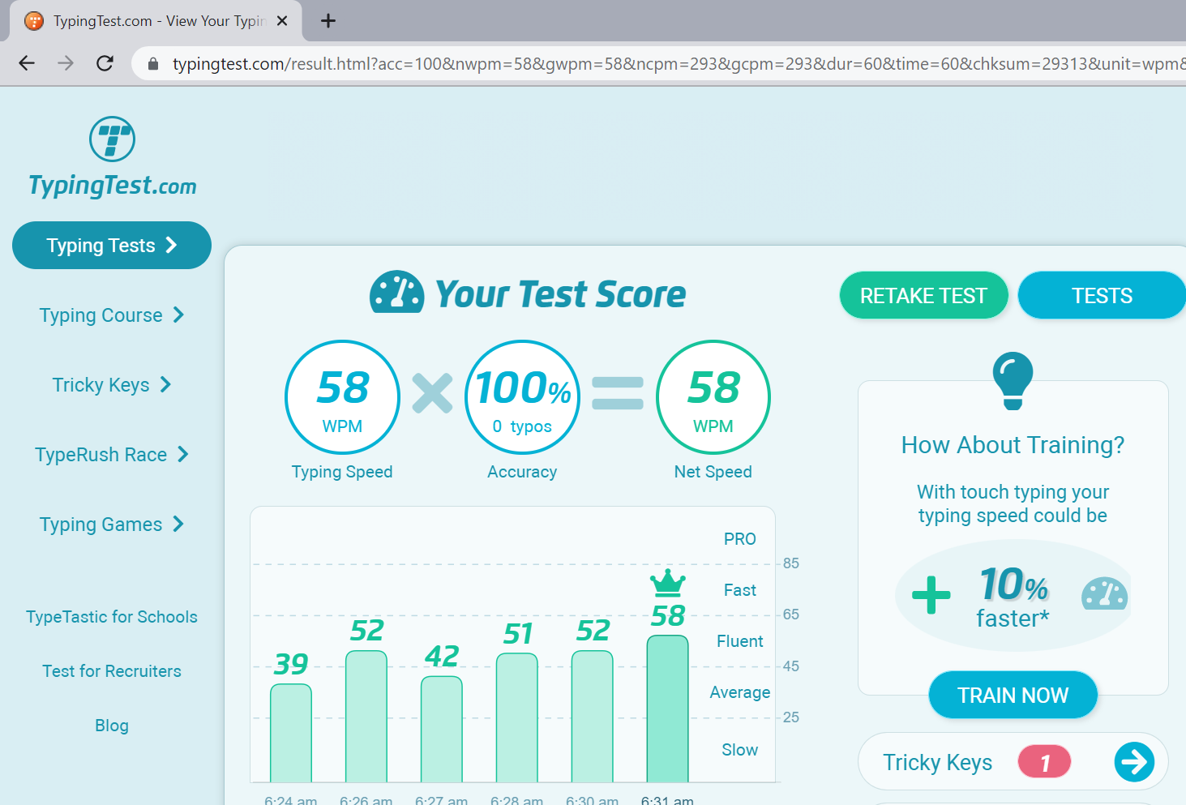Click the Net Speed caption
The height and width of the screenshot is (805, 1186).
713,472
